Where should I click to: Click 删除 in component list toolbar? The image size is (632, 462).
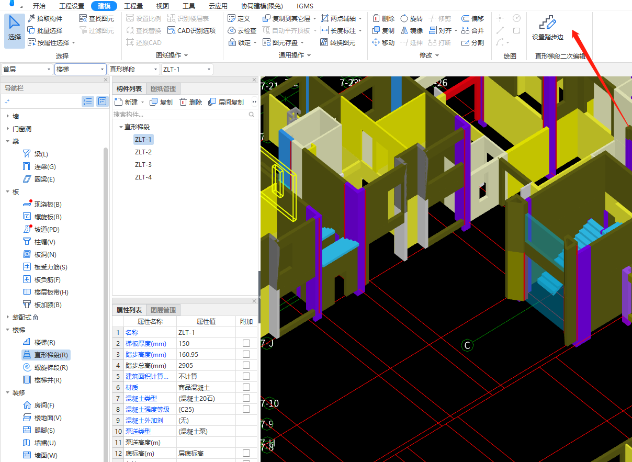[x=191, y=102]
